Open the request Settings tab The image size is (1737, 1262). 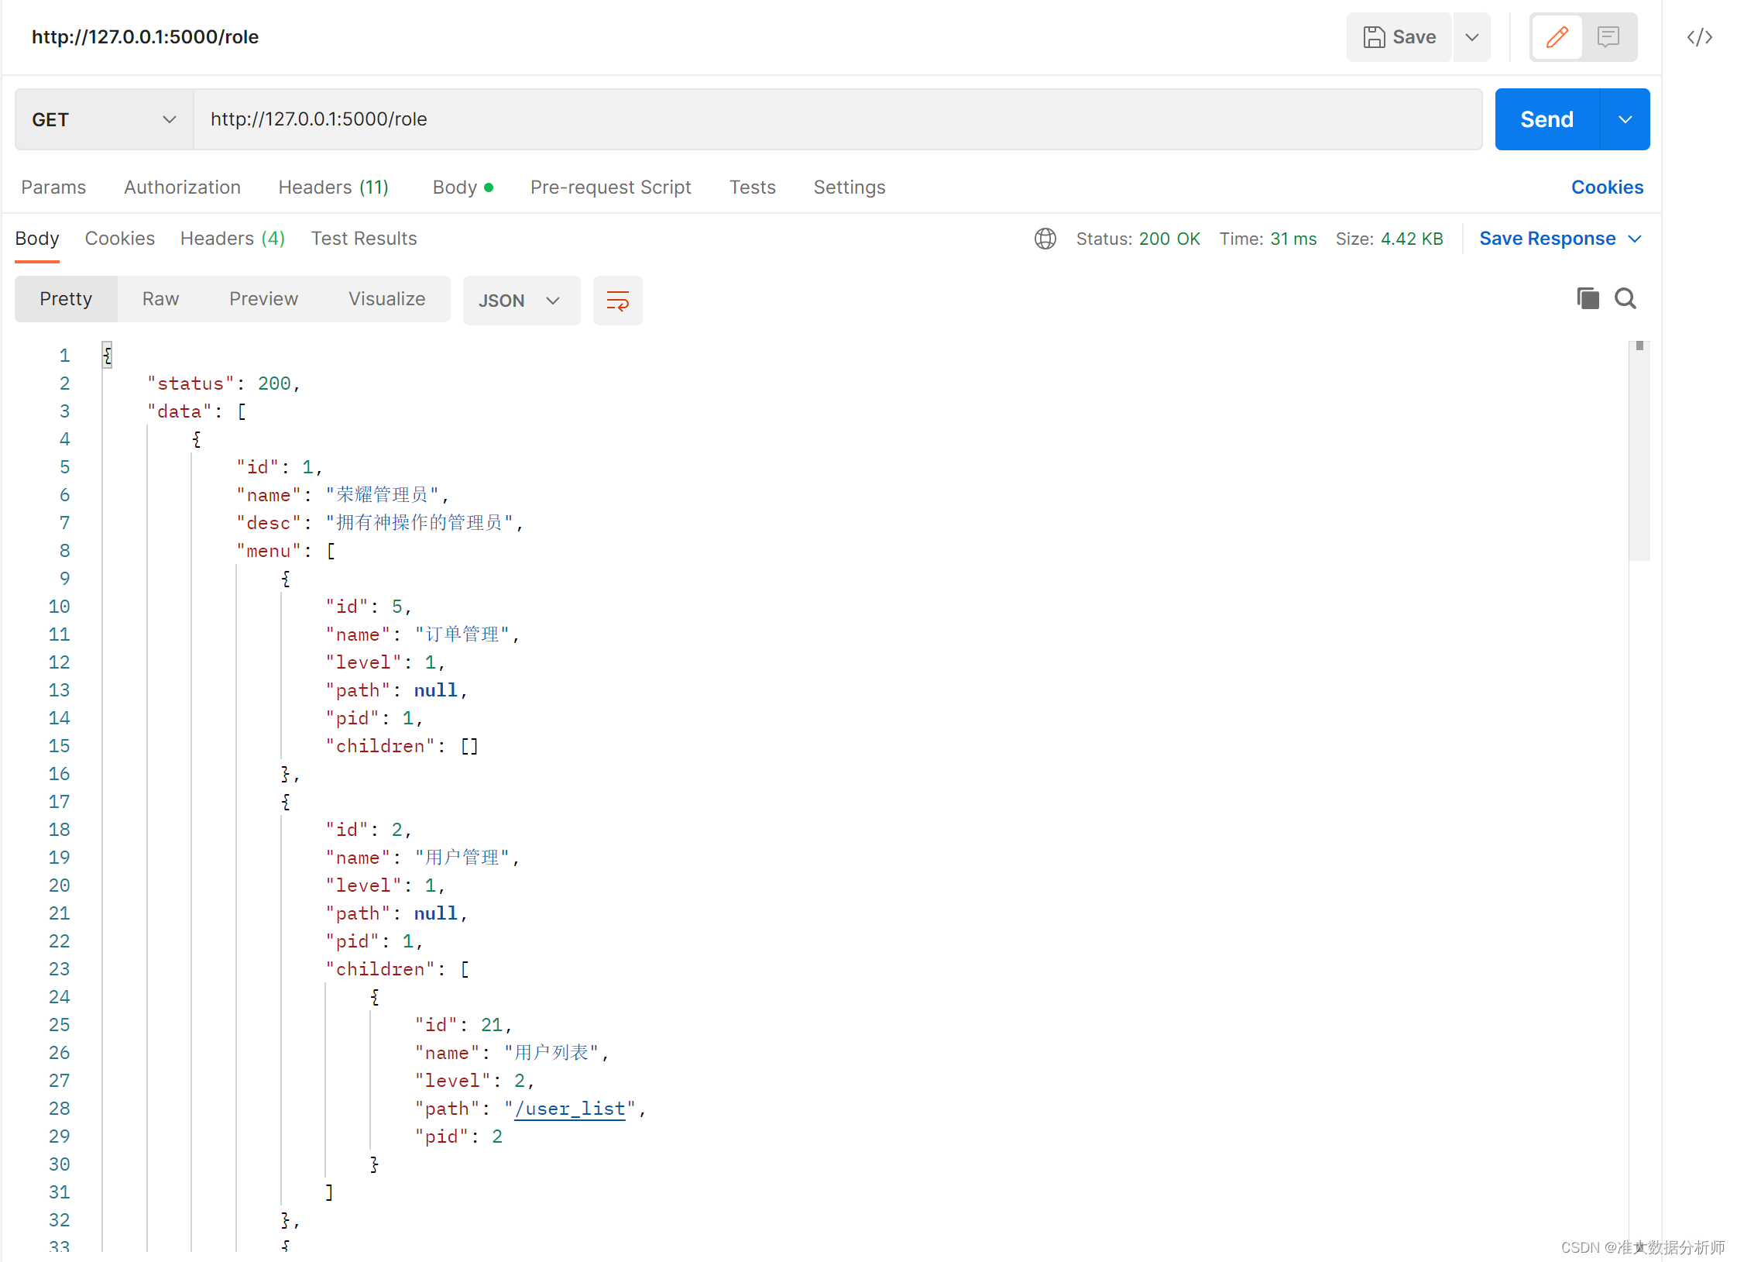[x=850, y=187]
